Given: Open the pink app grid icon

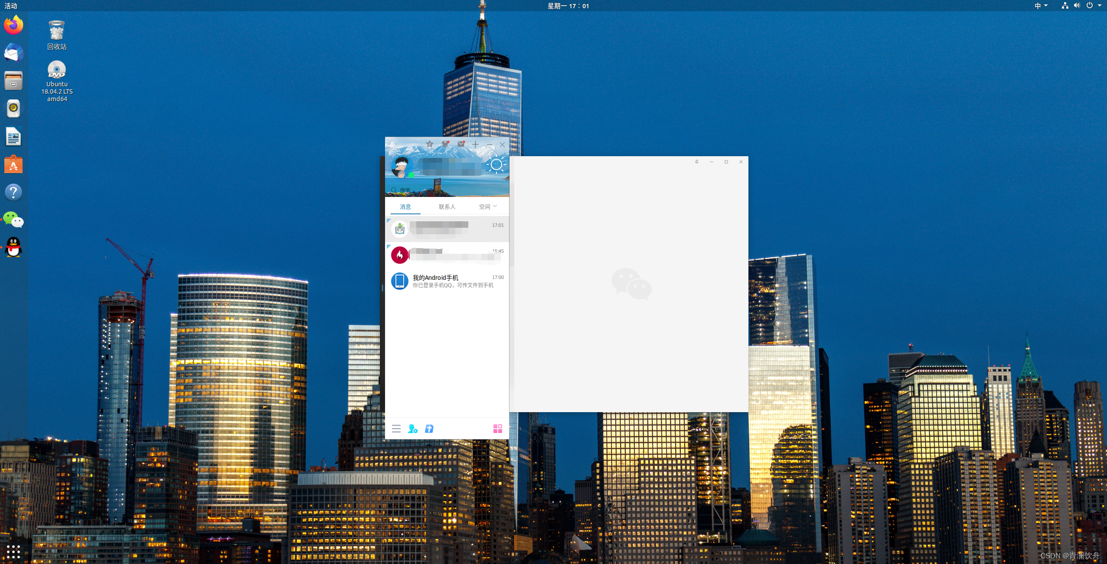Looking at the screenshot, I should point(497,429).
